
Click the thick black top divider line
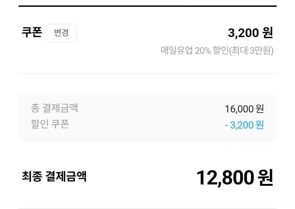click(x=147, y=6)
